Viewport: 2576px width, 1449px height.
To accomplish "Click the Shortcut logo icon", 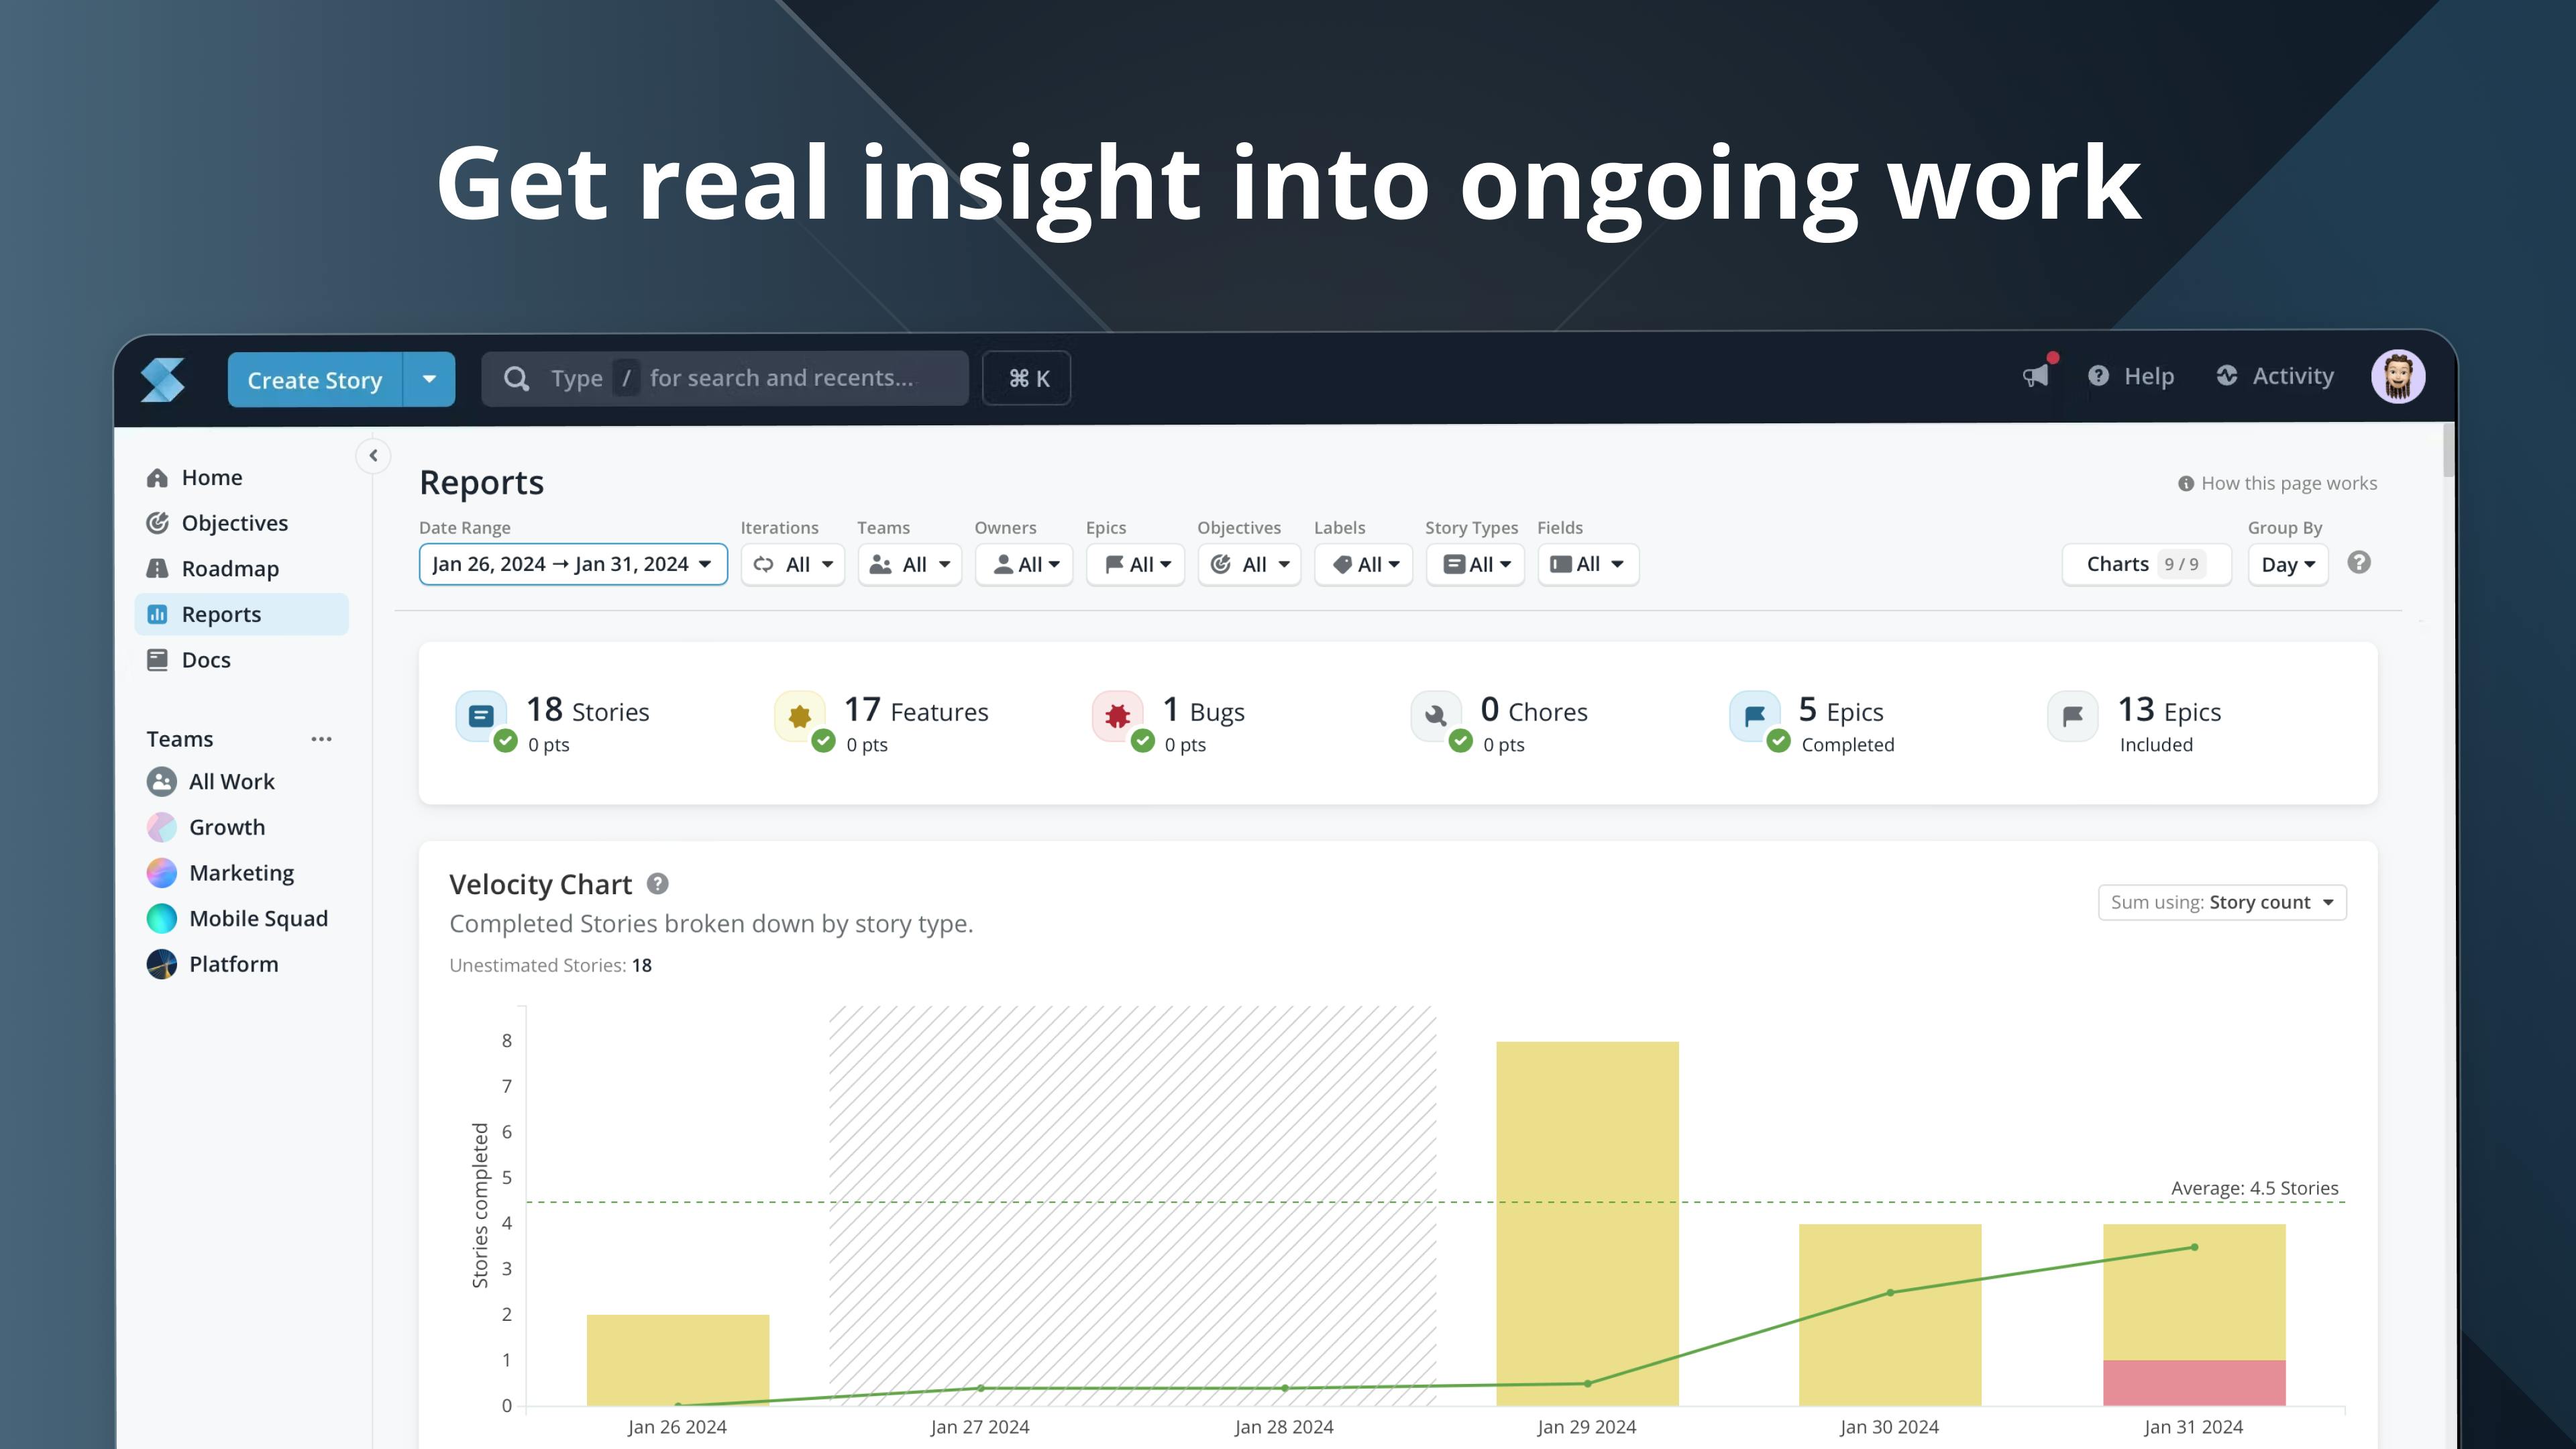I will [x=163, y=379].
